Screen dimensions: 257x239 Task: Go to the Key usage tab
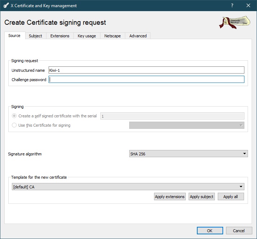[x=87, y=36]
